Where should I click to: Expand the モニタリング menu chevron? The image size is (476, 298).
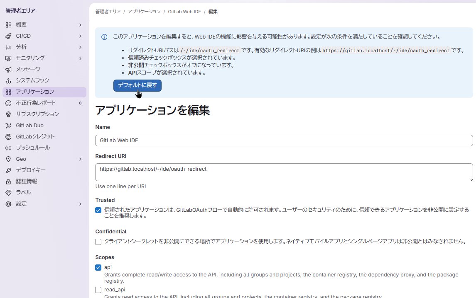[80, 58]
